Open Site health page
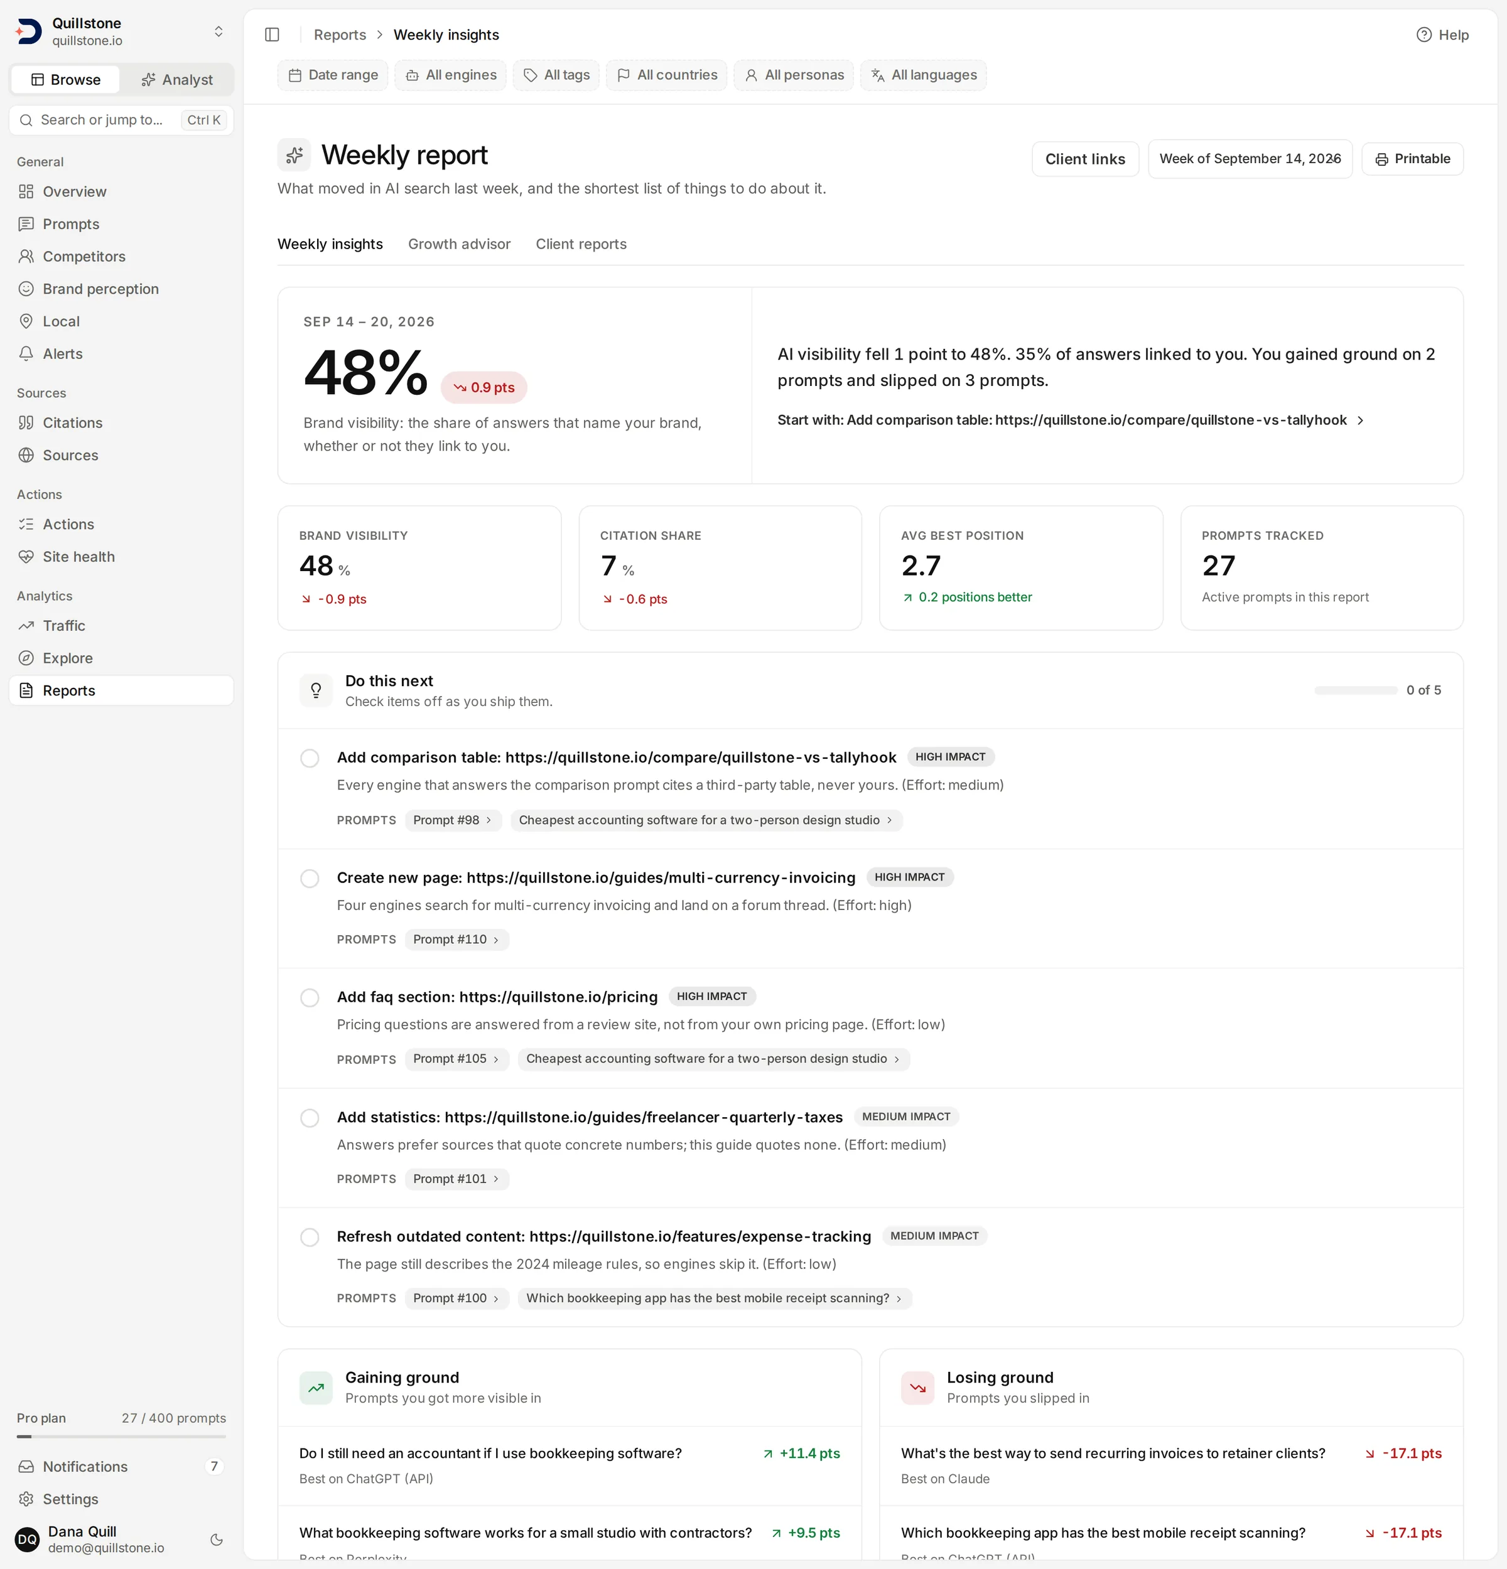This screenshot has height=1569, width=1507. pyautogui.click(x=122, y=556)
